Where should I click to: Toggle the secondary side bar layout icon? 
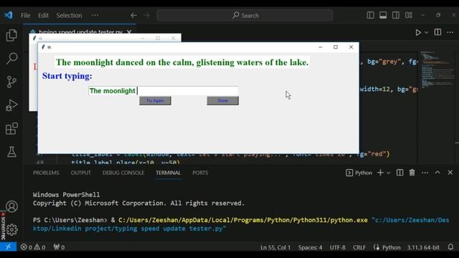click(x=396, y=15)
